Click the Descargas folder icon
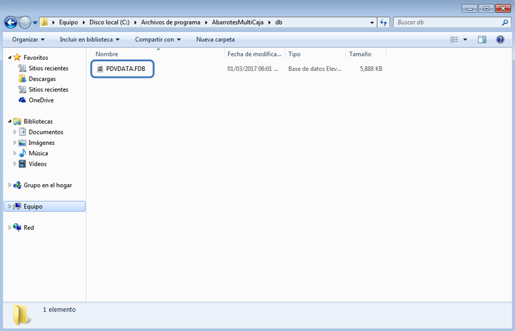 click(x=22, y=79)
